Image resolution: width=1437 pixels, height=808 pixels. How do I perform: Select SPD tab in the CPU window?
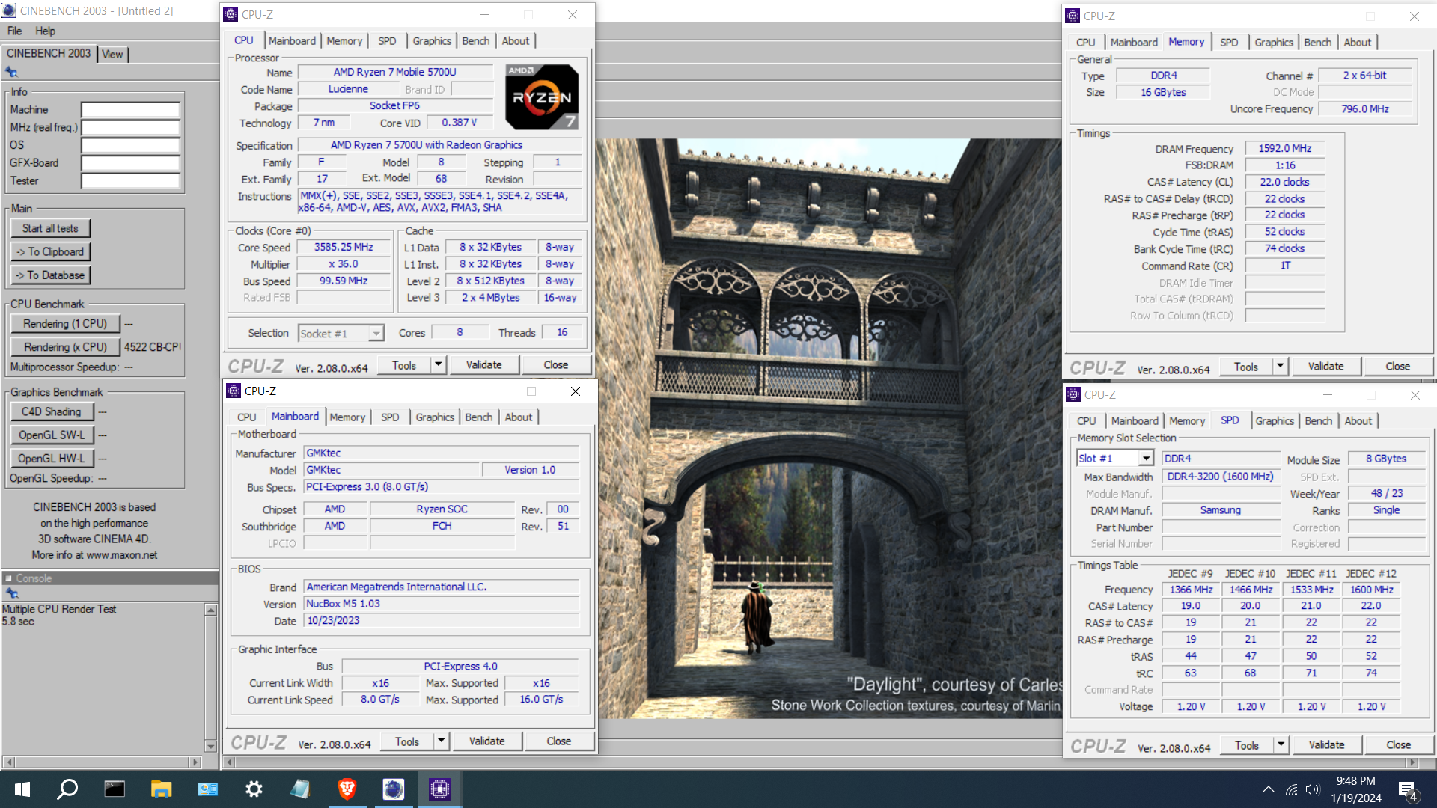point(387,41)
